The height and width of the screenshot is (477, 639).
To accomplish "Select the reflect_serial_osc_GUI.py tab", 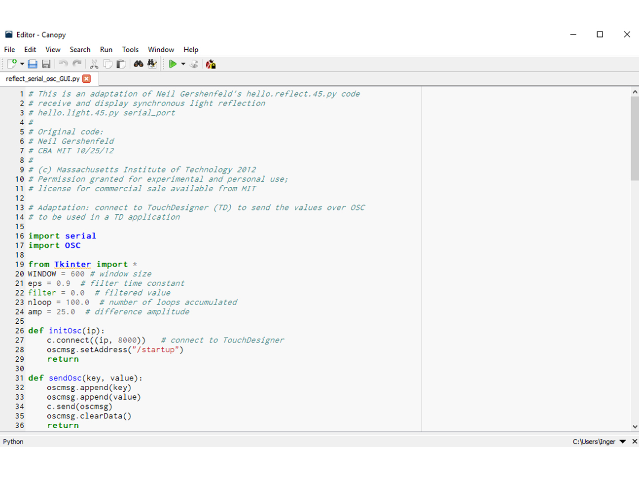I will pyautogui.click(x=43, y=79).
